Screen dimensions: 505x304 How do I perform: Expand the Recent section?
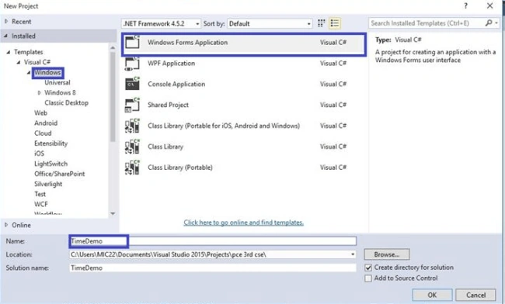[6, 22]
